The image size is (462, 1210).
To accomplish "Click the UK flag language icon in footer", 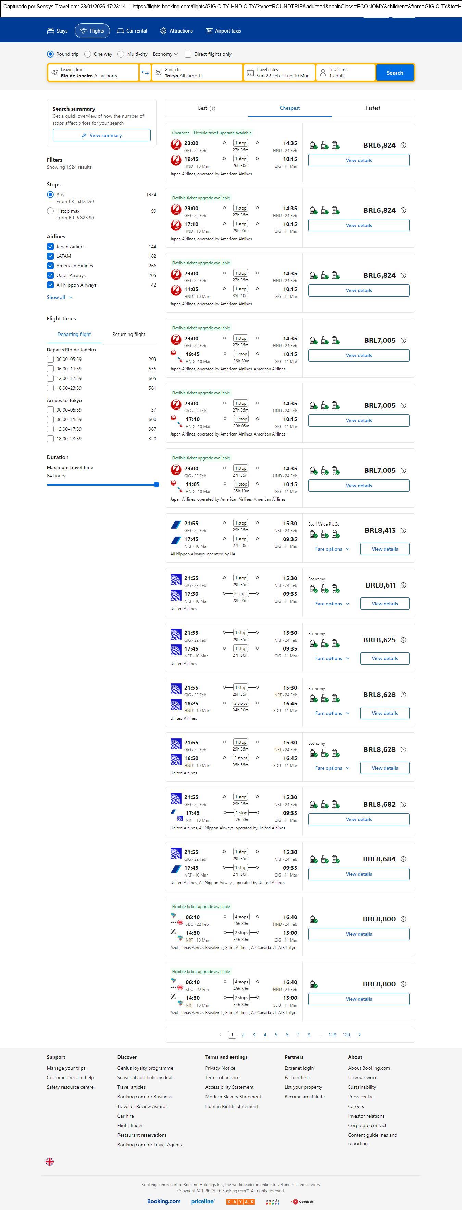I will (x=50, y=1161).
